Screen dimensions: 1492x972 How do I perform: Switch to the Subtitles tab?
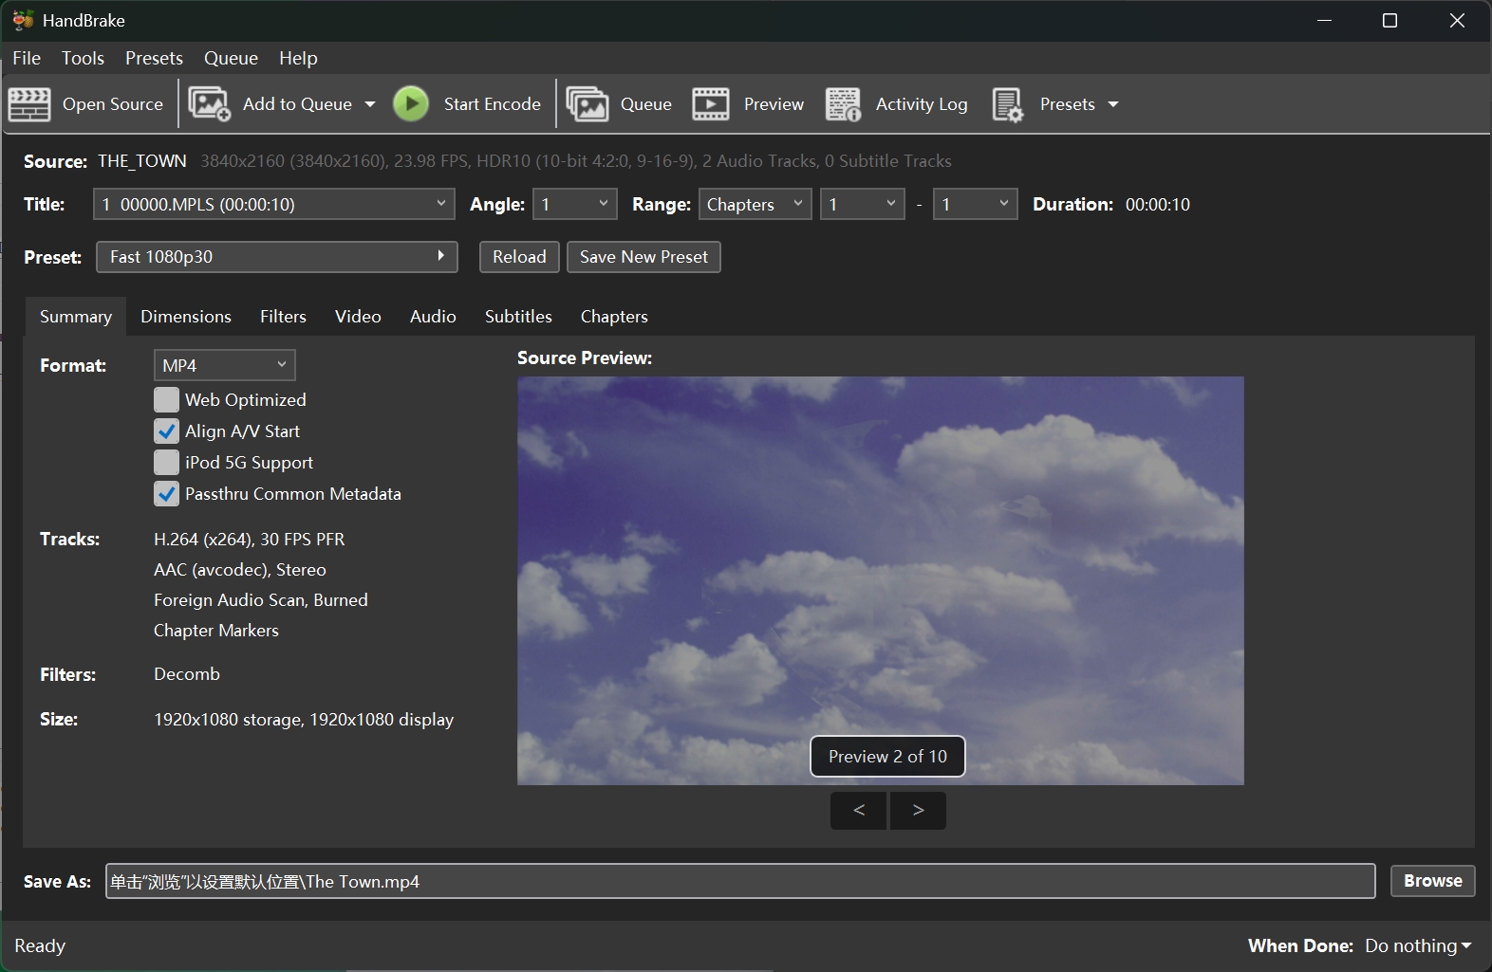click(518, 317)
